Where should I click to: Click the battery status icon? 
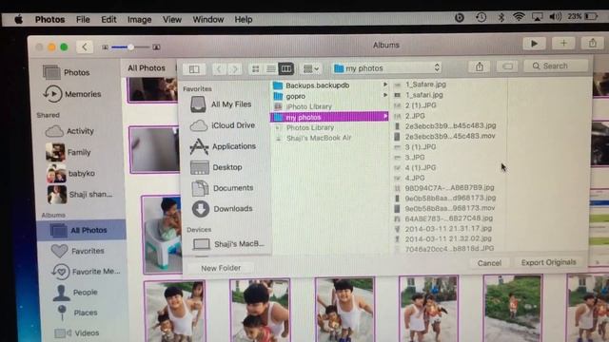[591, 16]
